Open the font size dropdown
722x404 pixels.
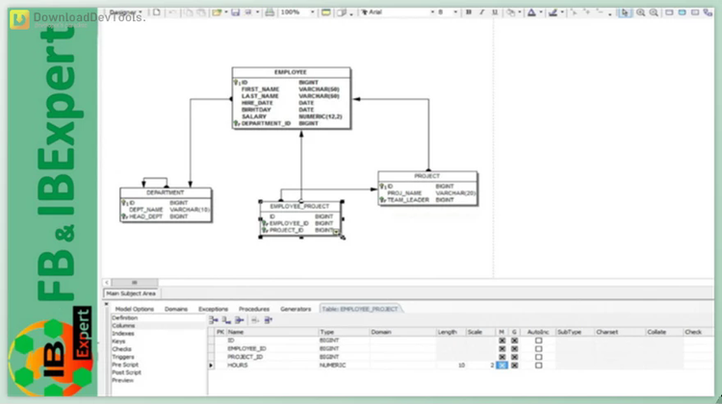tap(455, 13)
